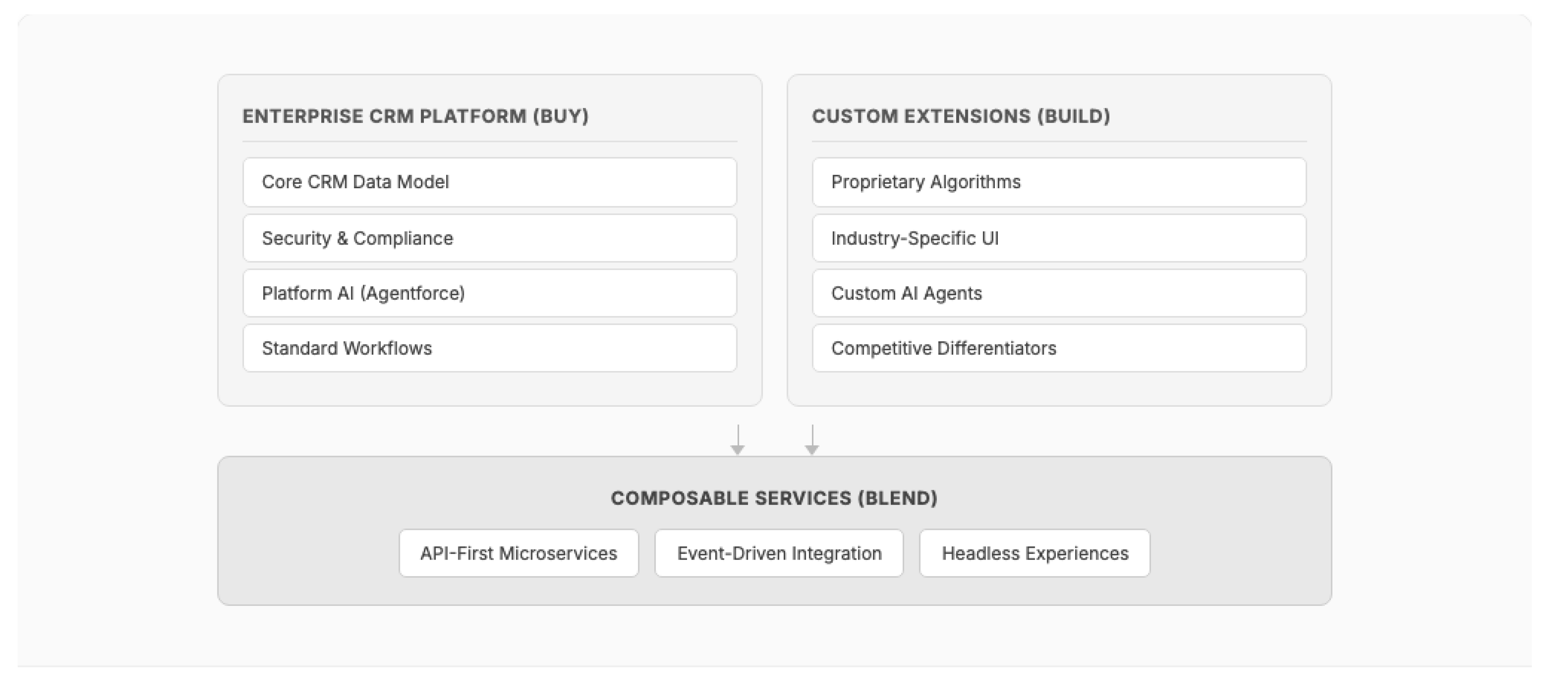Click divider line under Custom Extensions heading
The image size is (1547, 679).
click(x=1059, y=142)
